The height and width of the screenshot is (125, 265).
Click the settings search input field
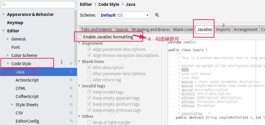[x=38, y=5]
